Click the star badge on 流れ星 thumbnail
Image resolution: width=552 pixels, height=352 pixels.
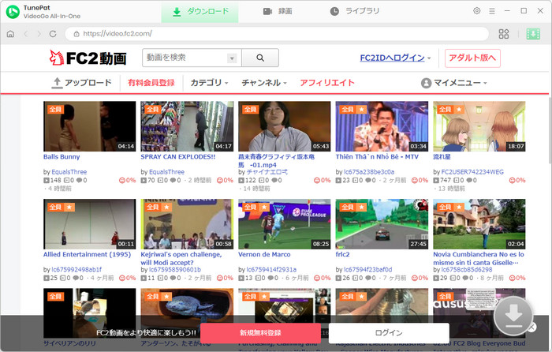click(459, 109)
